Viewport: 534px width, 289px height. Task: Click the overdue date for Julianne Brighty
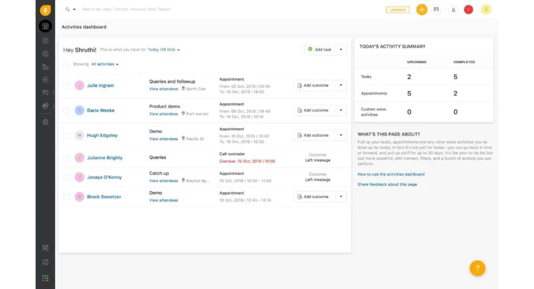(x=247, y=161)
